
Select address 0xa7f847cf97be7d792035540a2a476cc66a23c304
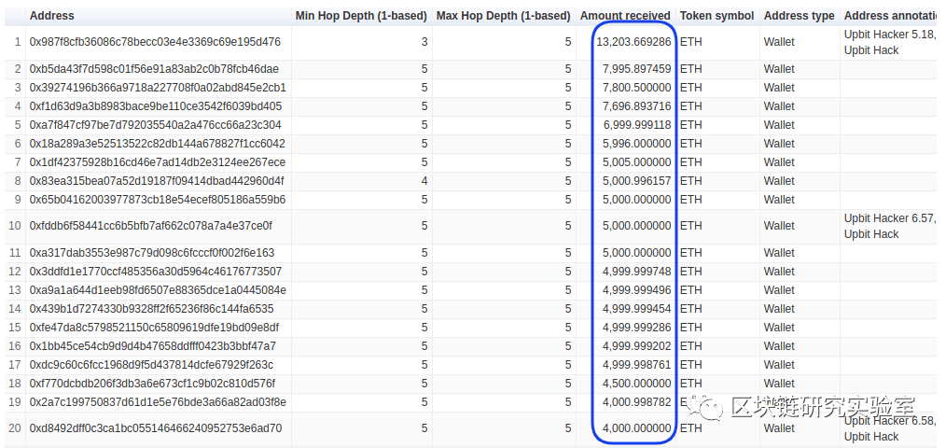[x=155, y=125]
